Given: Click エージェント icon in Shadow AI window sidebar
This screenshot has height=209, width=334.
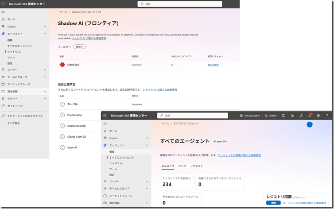Looking at the screenshot, I should 3,34.
